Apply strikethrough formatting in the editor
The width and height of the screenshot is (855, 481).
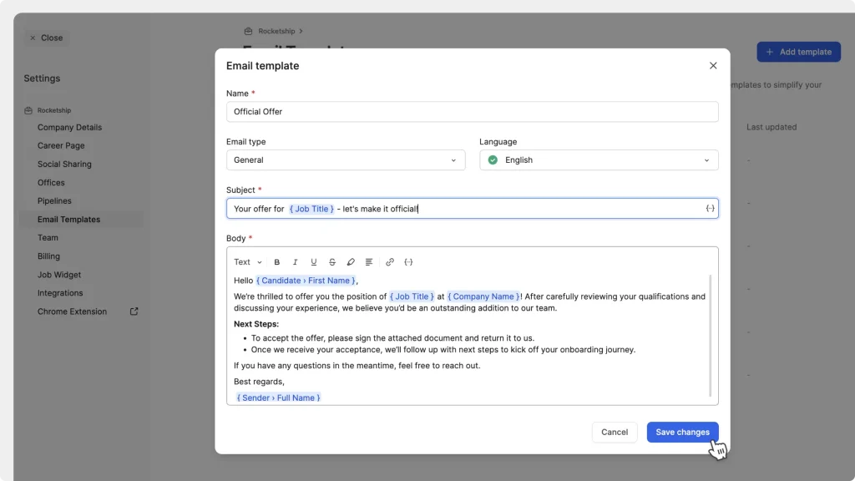pyautogui.click(x=331, y=261)
